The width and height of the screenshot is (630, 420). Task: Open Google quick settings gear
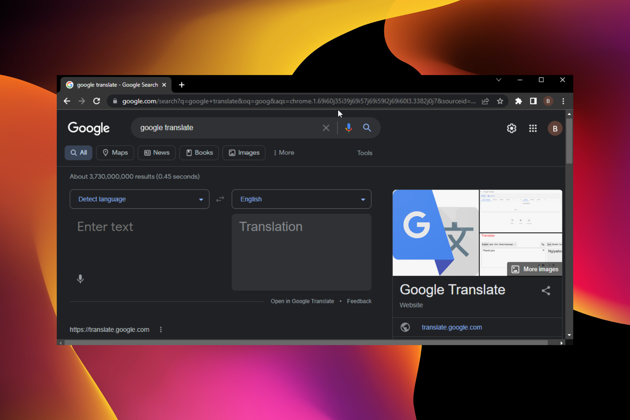512,128
